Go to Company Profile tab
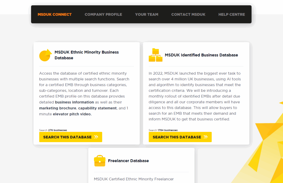Image resolution: width=283 pixels, height=183 pixels. pyautogui.click(x=103, y=14)
